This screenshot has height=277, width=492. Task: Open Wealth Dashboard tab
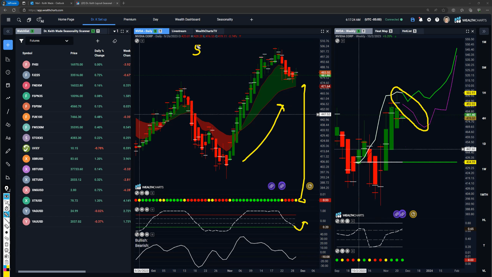click(188, 19)
